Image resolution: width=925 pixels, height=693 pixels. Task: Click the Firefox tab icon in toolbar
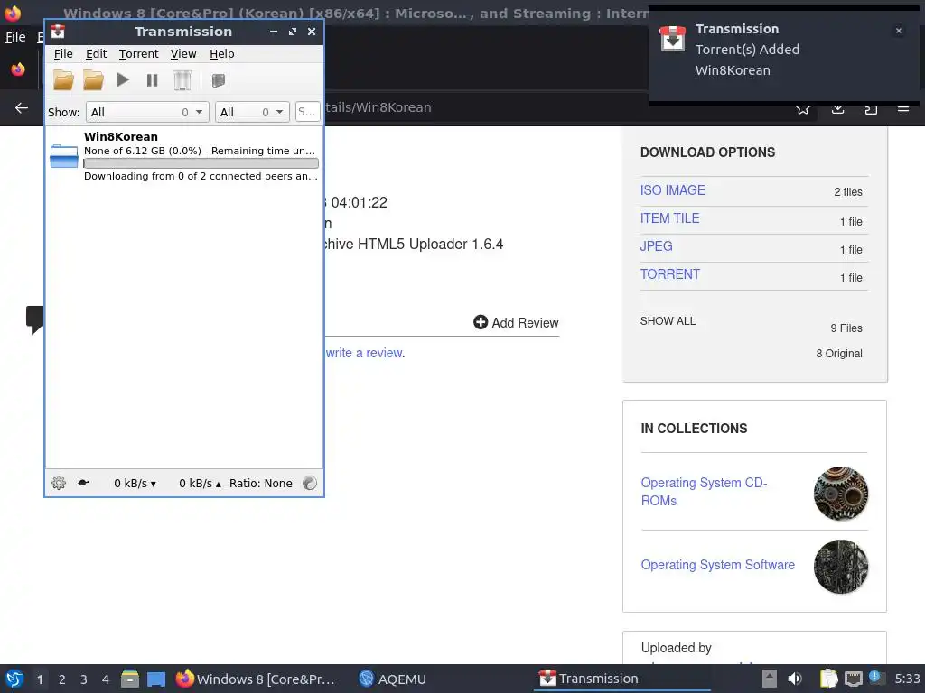click(18, 69)
